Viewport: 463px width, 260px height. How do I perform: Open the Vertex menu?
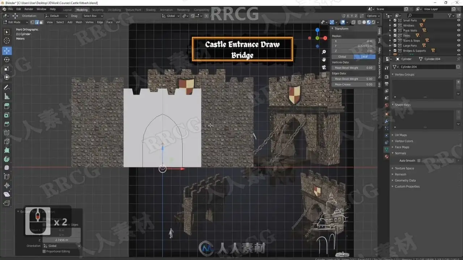tap(89, 22)
